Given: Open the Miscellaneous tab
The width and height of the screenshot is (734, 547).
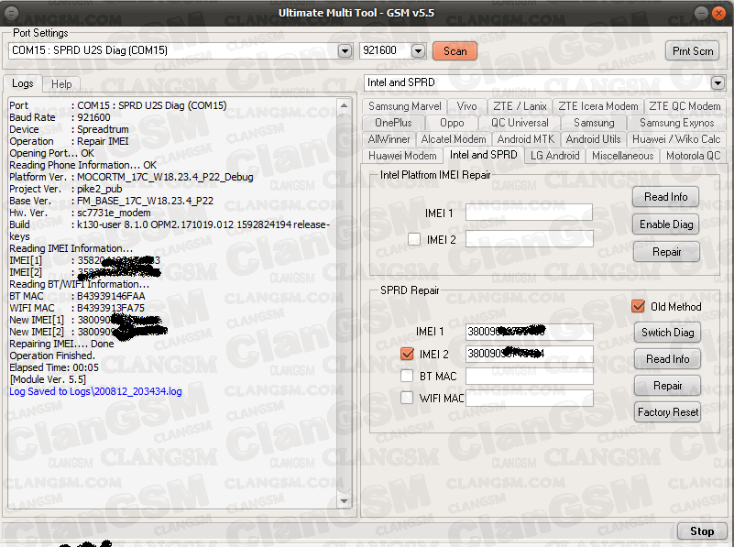Looking at the screenshot, I should [x=622, y=156].
